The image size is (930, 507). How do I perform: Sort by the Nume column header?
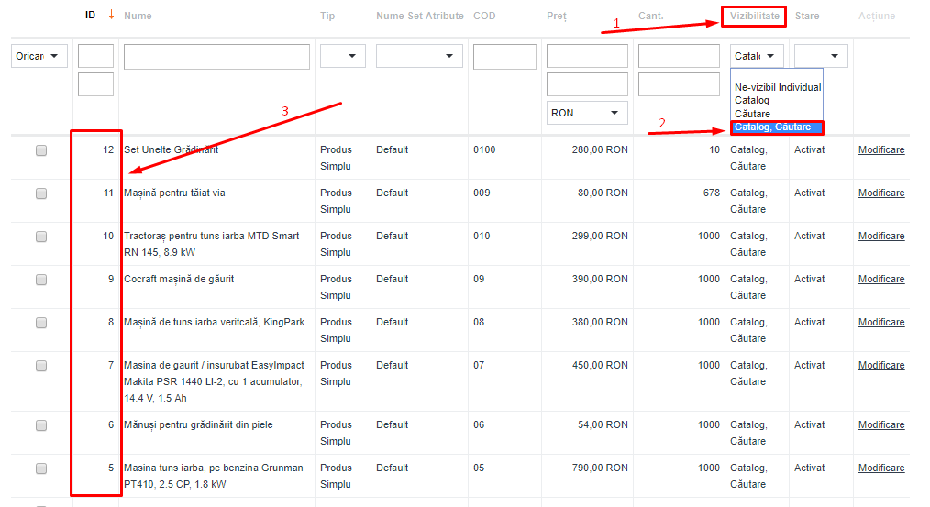(x=138, y=16)
